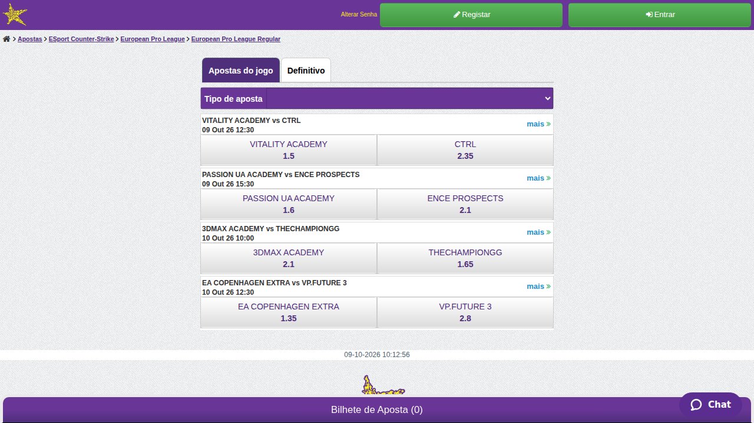Bet on 3DMAX ACADEMY at 2.1

click(289, 258)
